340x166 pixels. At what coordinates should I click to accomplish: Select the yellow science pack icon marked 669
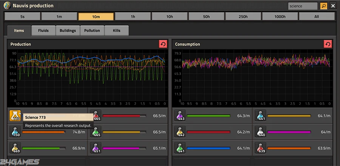[15, 148]
